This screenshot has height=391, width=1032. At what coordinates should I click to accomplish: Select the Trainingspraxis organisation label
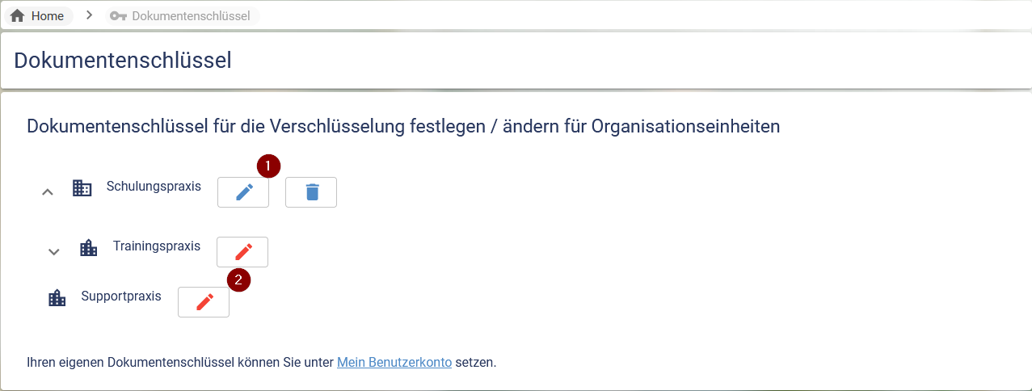point(157,246)
